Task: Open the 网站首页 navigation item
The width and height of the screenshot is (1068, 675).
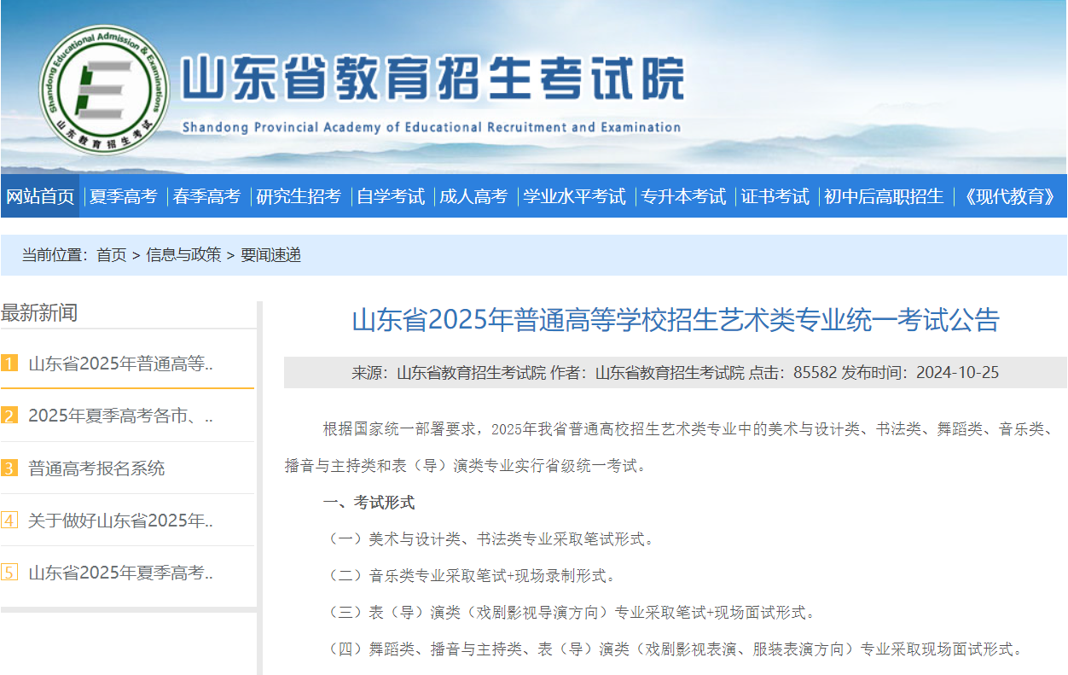Action: coord(40,196)
